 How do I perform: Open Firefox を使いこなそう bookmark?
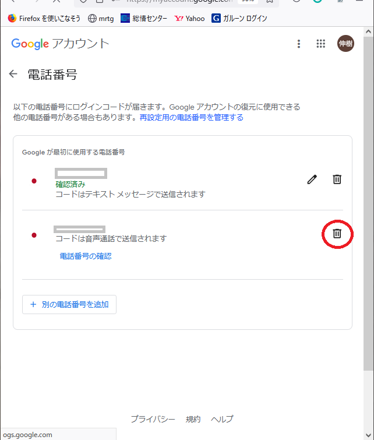pyautogui.click(x=44, y=19)
